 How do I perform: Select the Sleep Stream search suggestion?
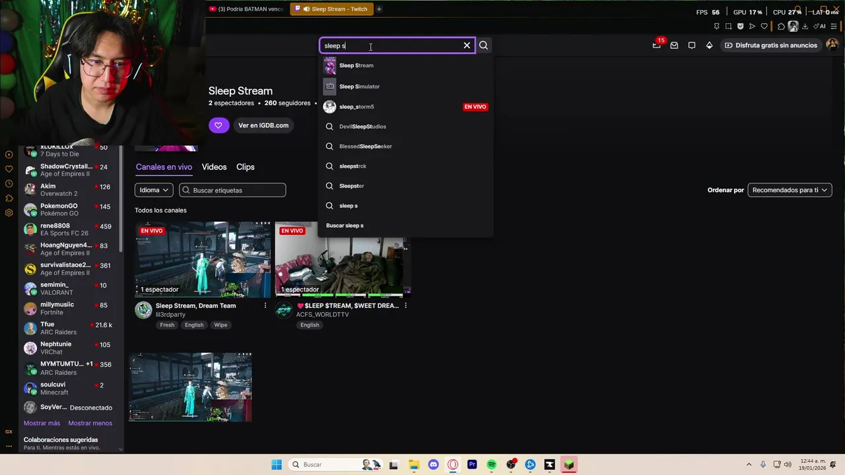[x=405, y=65]
